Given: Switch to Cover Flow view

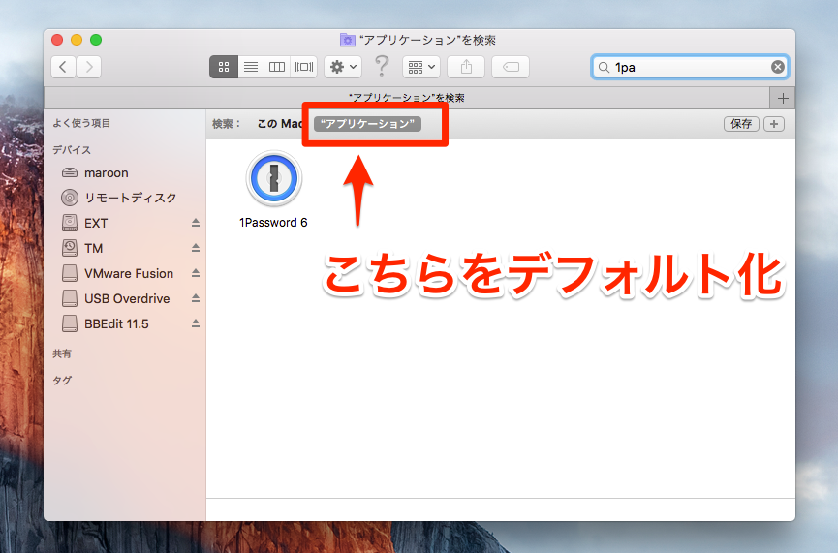Looking at the screenshot, I should point(304,67).
